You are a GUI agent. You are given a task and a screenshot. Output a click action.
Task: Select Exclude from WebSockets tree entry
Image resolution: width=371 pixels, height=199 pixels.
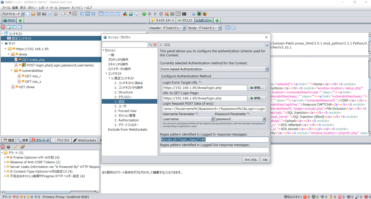pyautogui.click(x=128, y=129)
